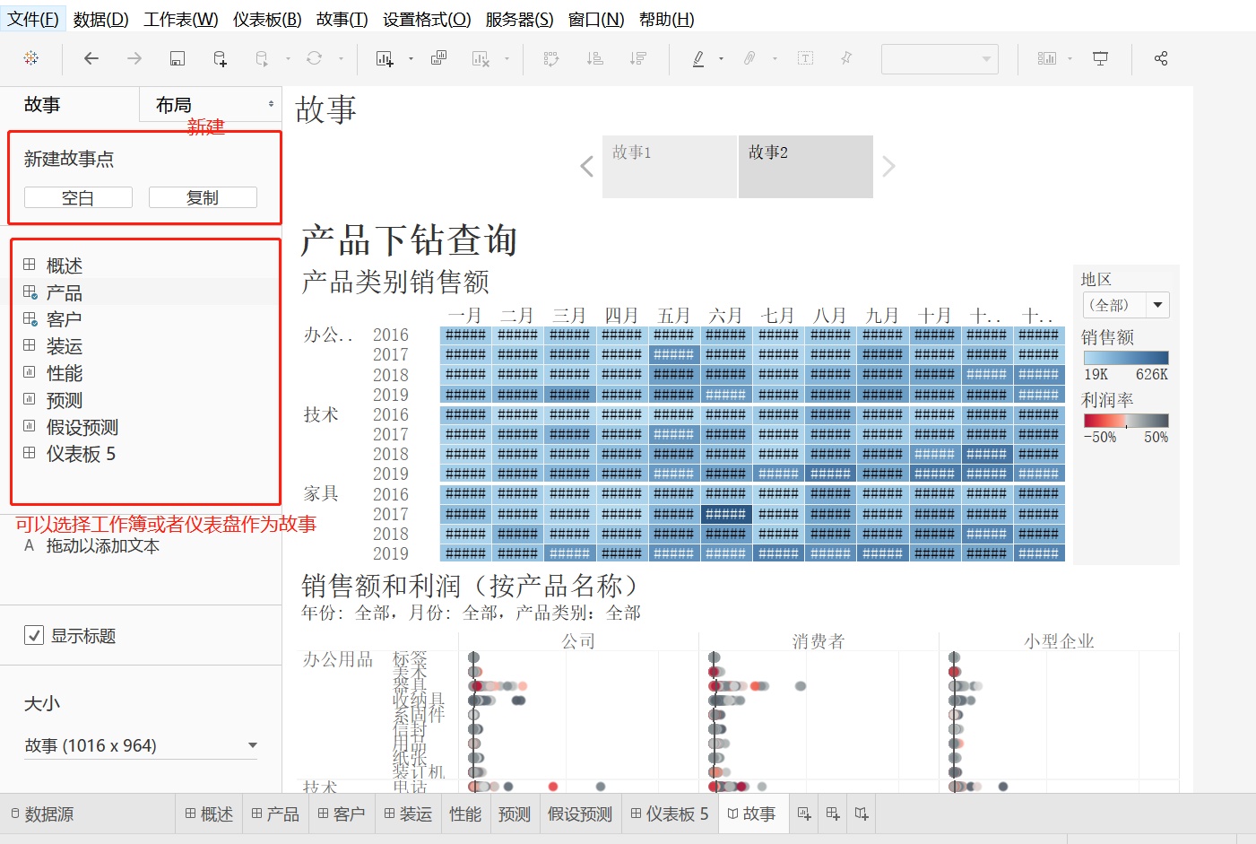
Task: Click the New Data Source toolbar icon
Action: 219,58
